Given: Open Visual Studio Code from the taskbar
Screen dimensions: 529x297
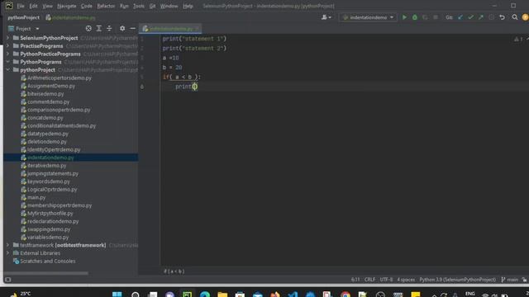Looking at the screenshot, I should (293, 295).
